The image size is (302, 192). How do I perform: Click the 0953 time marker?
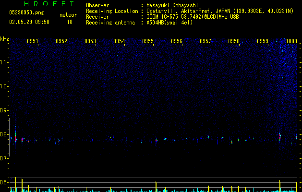point(90,41)
